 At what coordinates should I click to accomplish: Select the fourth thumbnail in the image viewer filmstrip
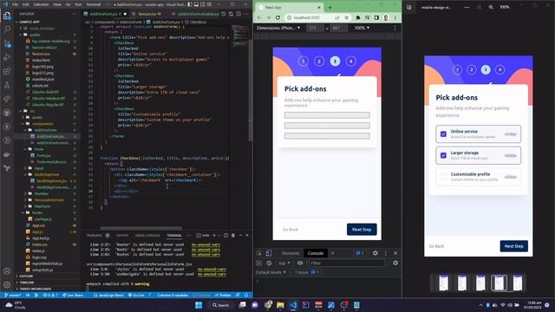(499, 283)
